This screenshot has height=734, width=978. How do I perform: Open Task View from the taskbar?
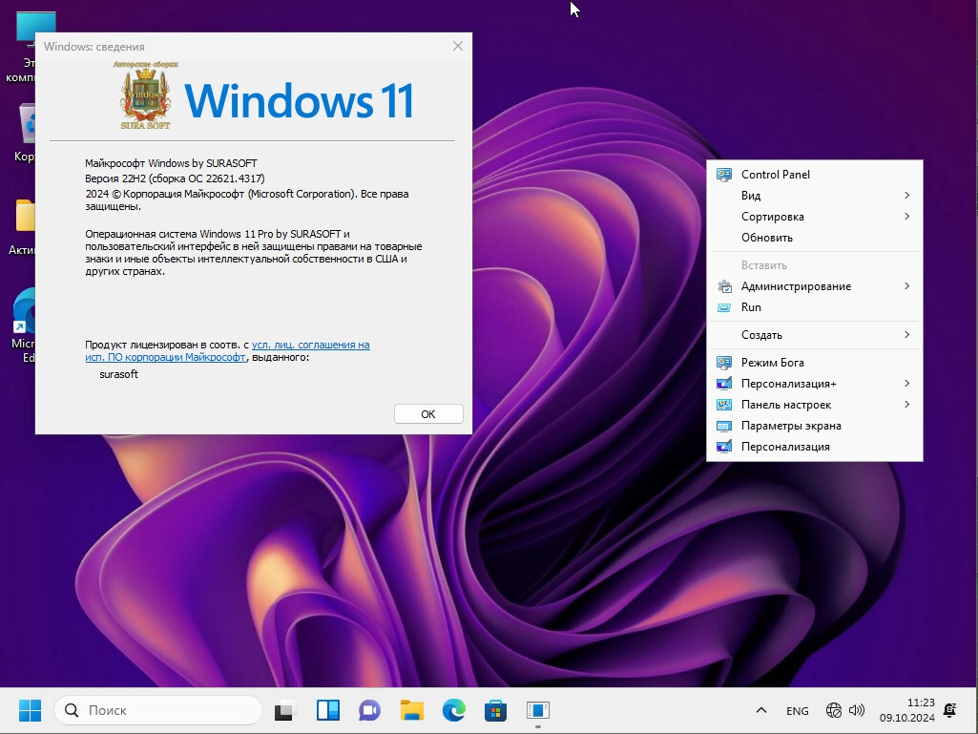click(284, 710)
